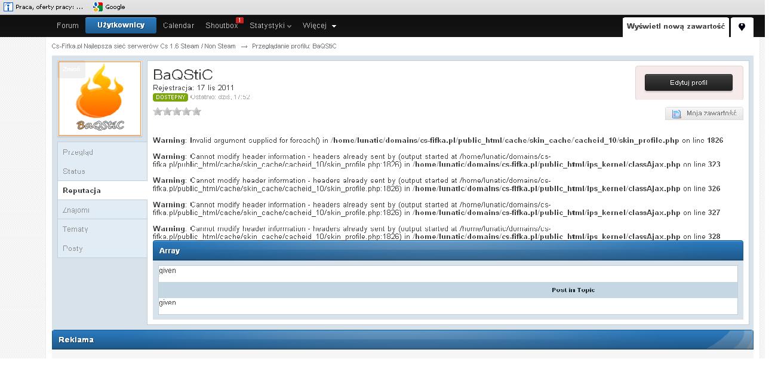Click the document icon in Moja zawartość

676,114
